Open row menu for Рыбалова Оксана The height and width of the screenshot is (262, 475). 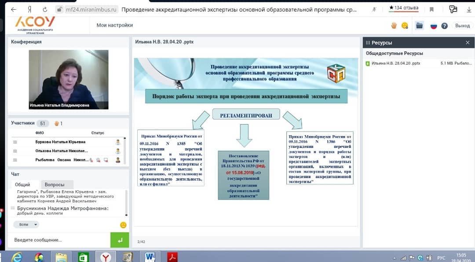click(x=15, y=160)
